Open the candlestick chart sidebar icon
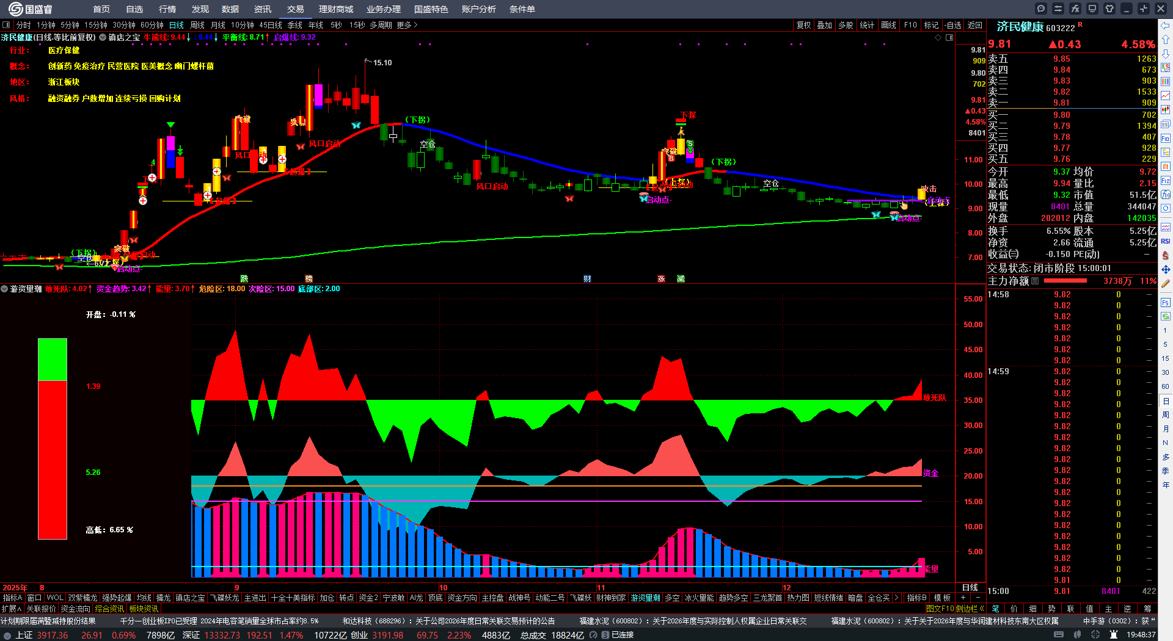This screenshot has width=1173, height=641. point(1166,110)
